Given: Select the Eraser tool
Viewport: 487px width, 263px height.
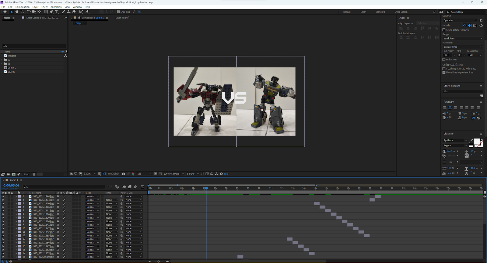Looking at the screenshot, I should click(74, 12).
